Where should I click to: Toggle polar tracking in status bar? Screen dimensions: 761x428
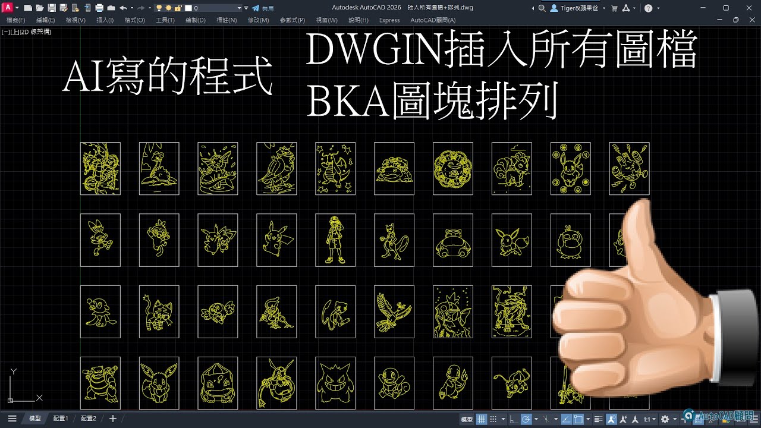pyautogui.click(x=526, y=420)
